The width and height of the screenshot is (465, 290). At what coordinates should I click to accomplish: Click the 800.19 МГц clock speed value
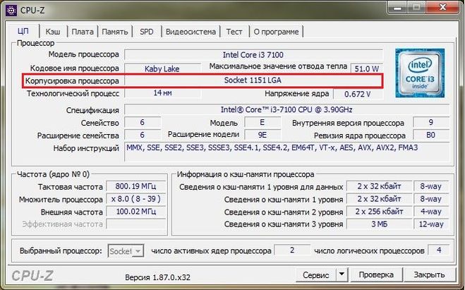point(135,186)
